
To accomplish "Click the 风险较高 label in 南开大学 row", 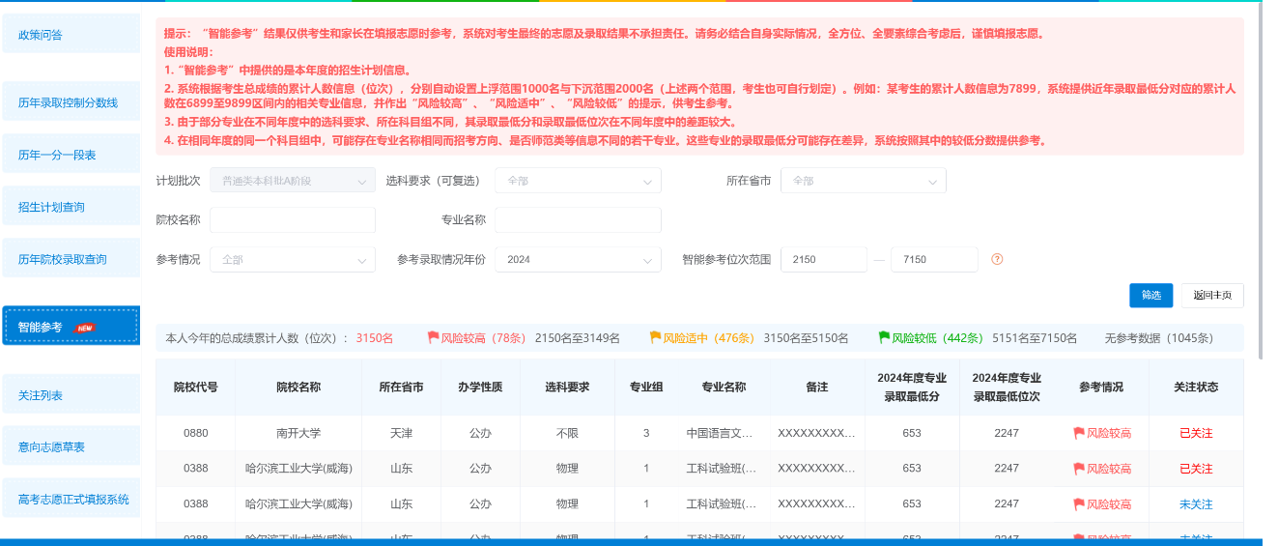I will point(1109,433).
